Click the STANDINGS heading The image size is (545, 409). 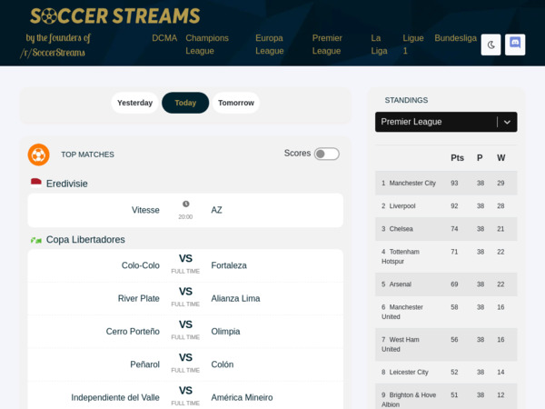(x=406, y=100)
